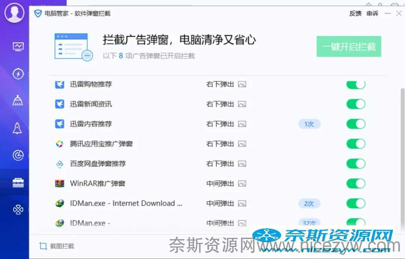Click the IDMan globe icon in the 2次 row
Image resolution: width=405 pixels, height=259 pixels.
(x=60, y=204)
